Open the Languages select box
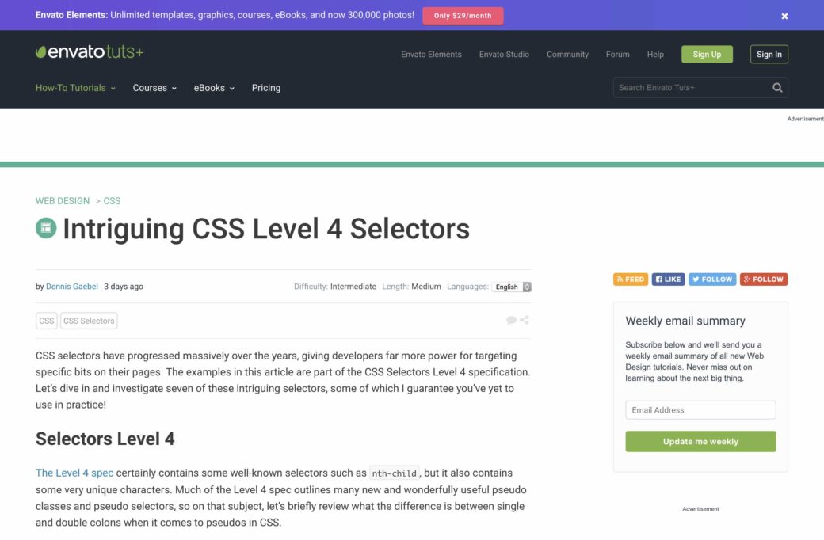 point(511,287)
